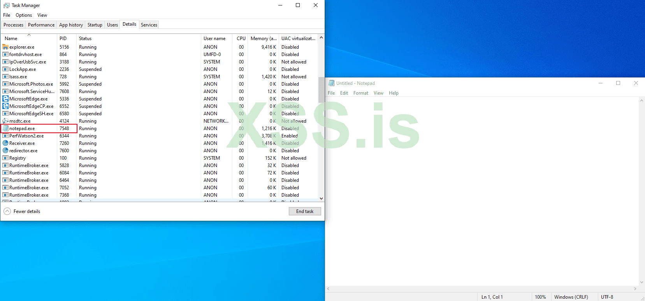Click the Task Manager title bar icon
645x301 pixels.
pyautogui.click(x=6, y=5)
